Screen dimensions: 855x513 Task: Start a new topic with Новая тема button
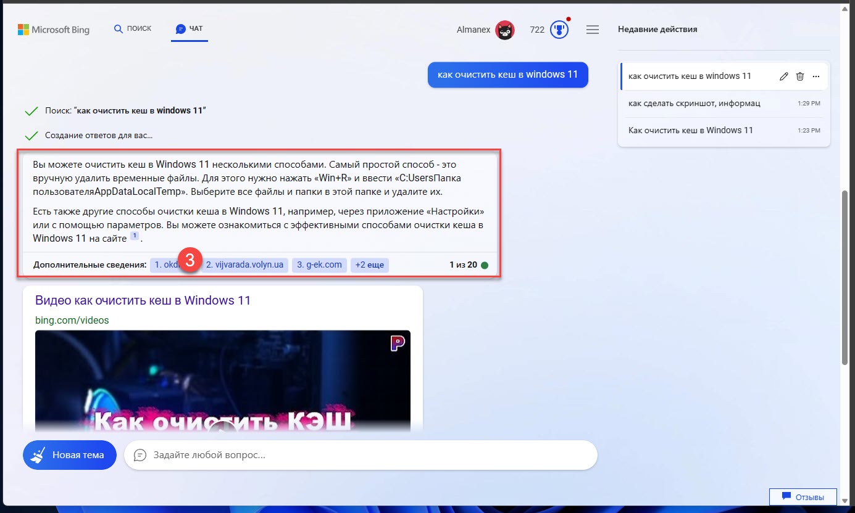pos(70,455)
